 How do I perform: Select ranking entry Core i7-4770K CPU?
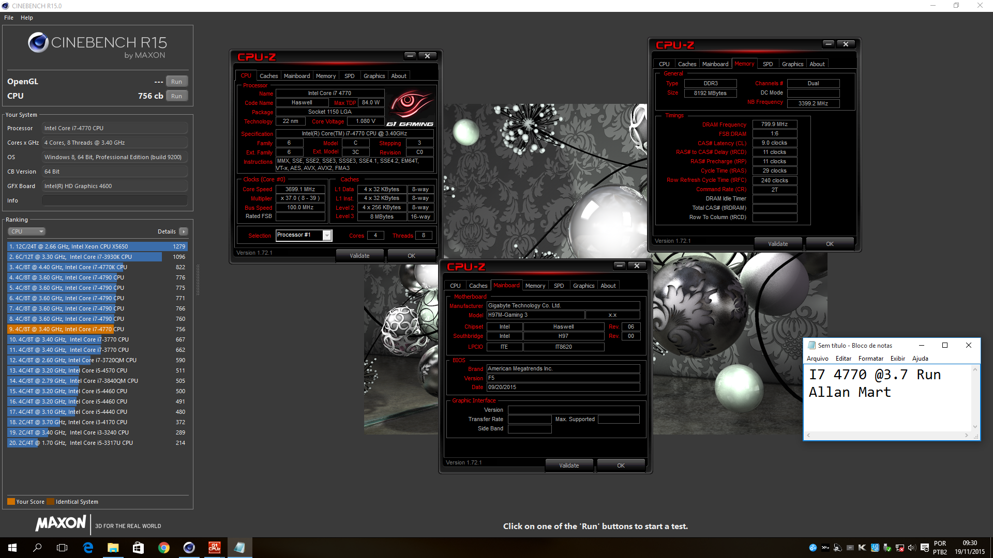click(x=97, y=267)
